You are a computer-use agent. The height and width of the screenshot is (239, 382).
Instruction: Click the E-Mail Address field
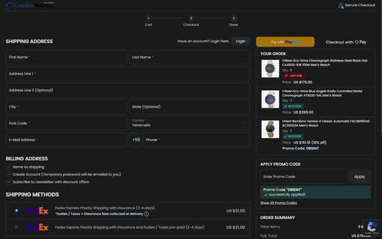coord(66,140)
